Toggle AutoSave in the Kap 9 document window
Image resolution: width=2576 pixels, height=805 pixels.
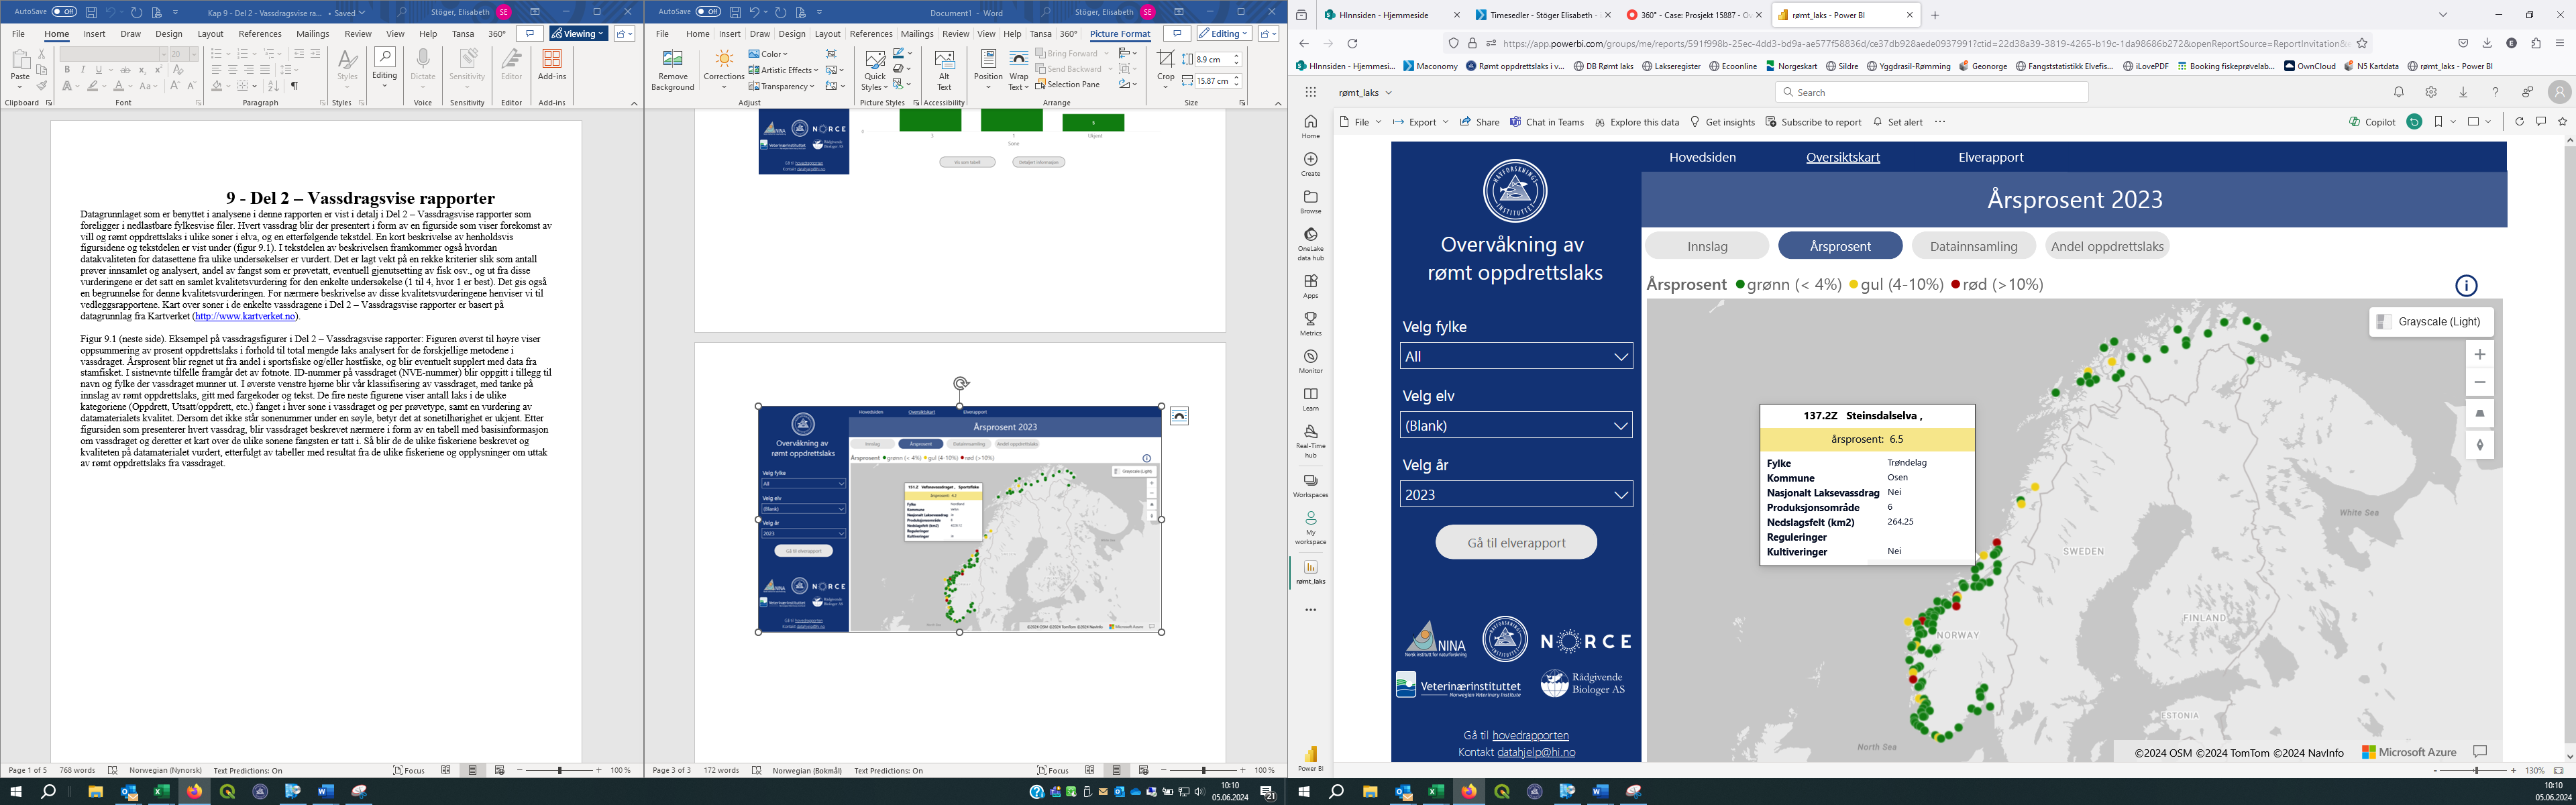[64, 12]
